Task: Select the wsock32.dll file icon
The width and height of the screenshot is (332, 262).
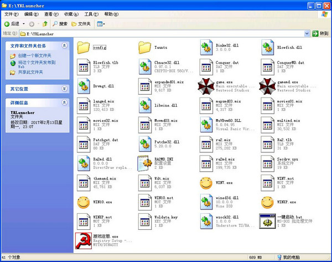Action: pos(206,222)
